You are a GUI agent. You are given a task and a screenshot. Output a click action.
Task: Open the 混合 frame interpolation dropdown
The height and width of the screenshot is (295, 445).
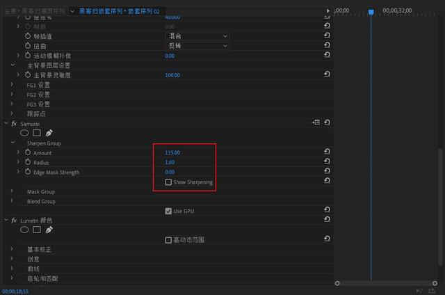pyautogui.click(x=197, y=36)
